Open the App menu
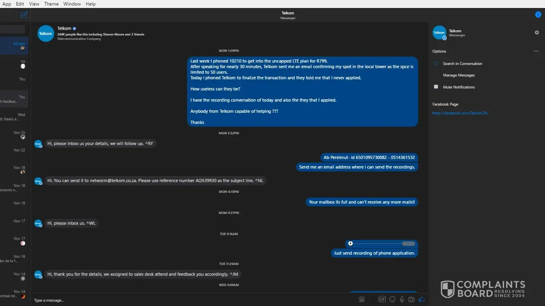Viewport: 545px width, 306px height. 7,4
